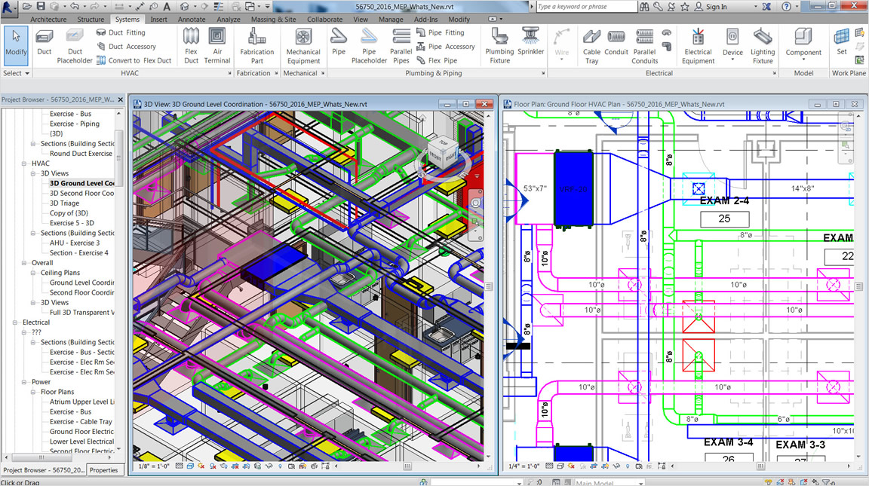Switch to the Properties panel tab
Viewport: 869px width, 486px height.
tap(104, 469)
